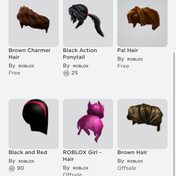This screenshot has width=176, height=176.
Task: Open the Black Action Ponytail title link
Action: click(x=80, y=54)
